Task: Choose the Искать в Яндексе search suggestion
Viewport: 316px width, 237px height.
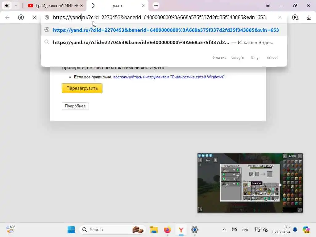Action: (164, 43)
